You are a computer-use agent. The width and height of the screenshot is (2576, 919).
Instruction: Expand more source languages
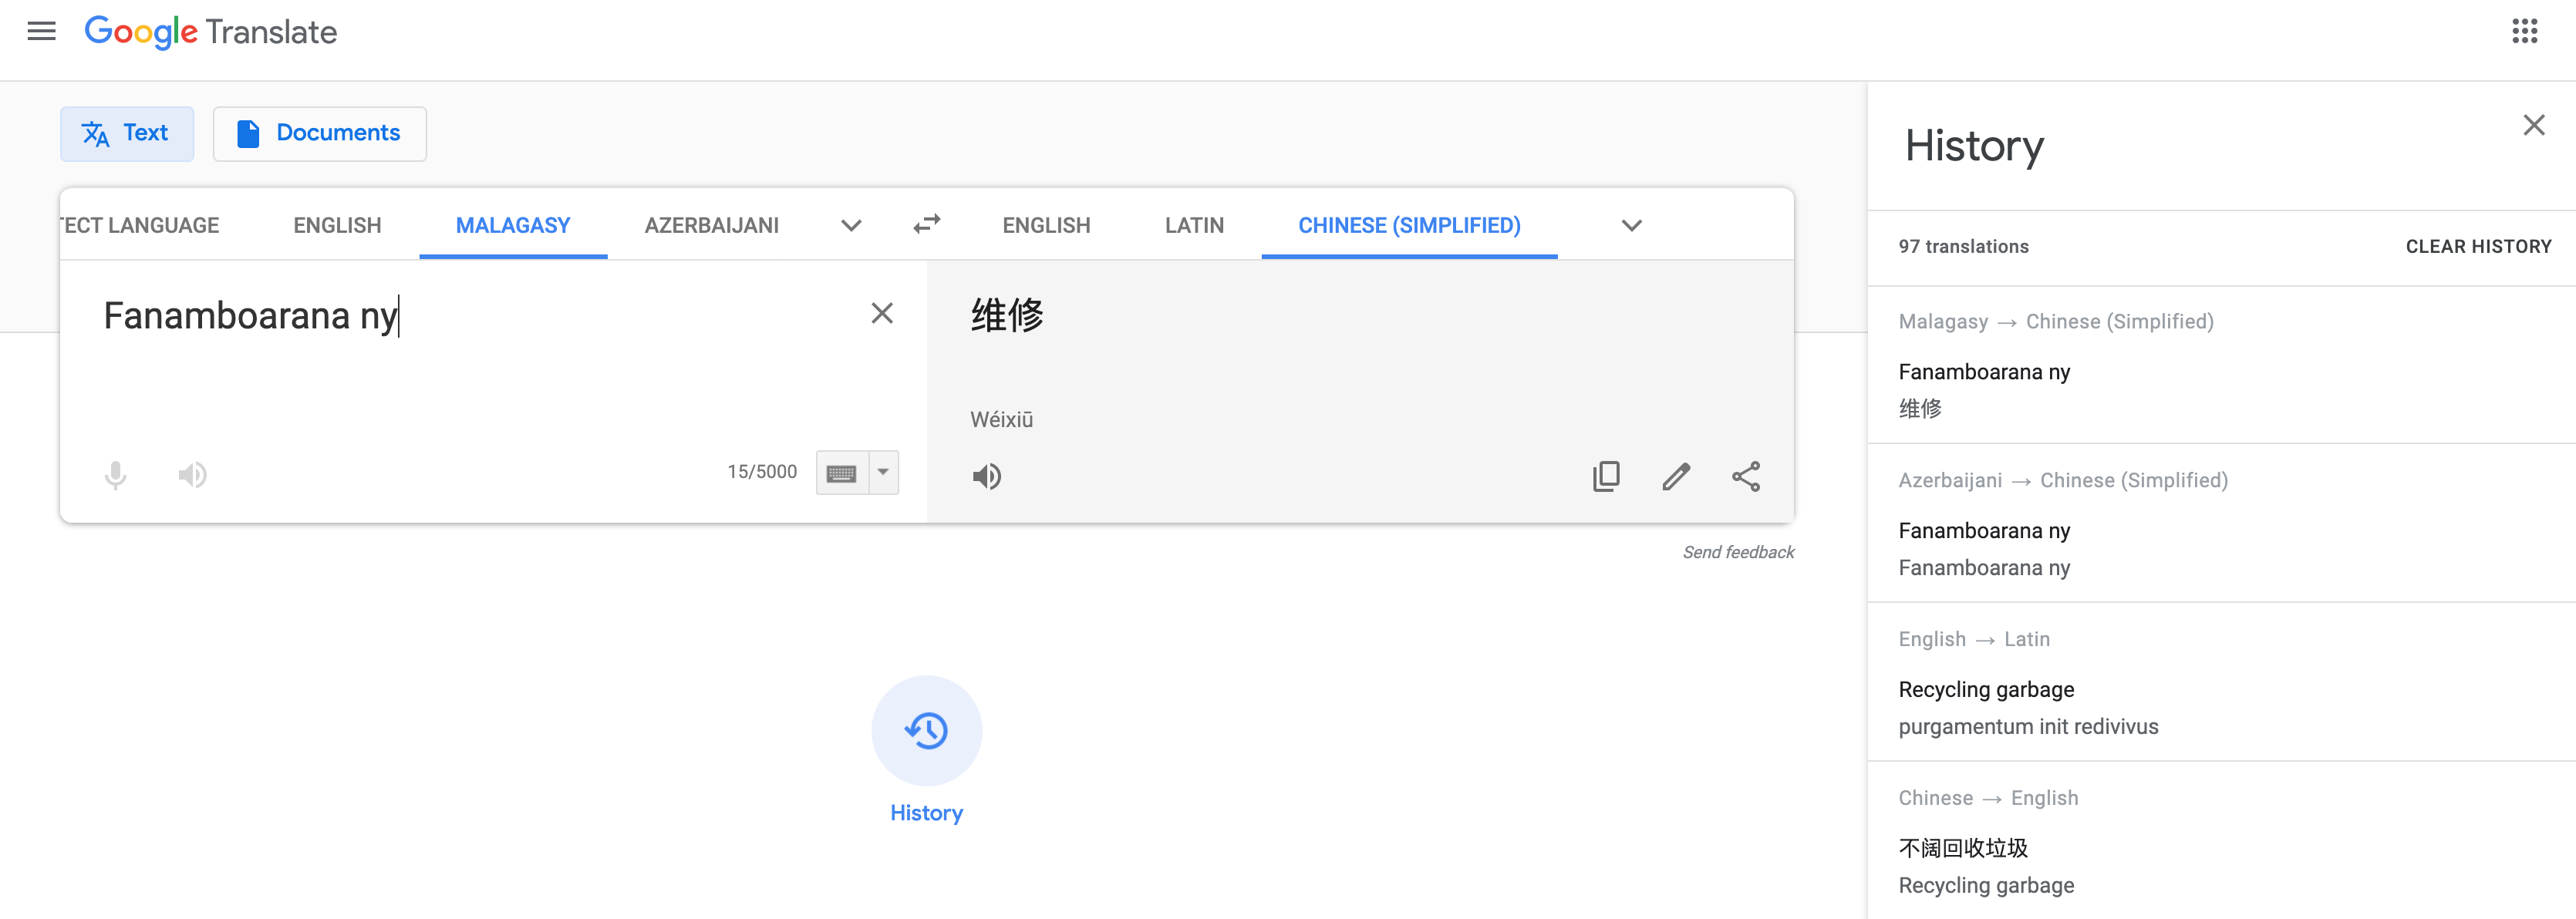[851, 225]
